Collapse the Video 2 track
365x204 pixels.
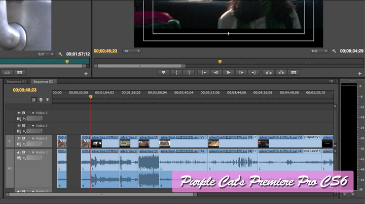(x=33, y=126)
